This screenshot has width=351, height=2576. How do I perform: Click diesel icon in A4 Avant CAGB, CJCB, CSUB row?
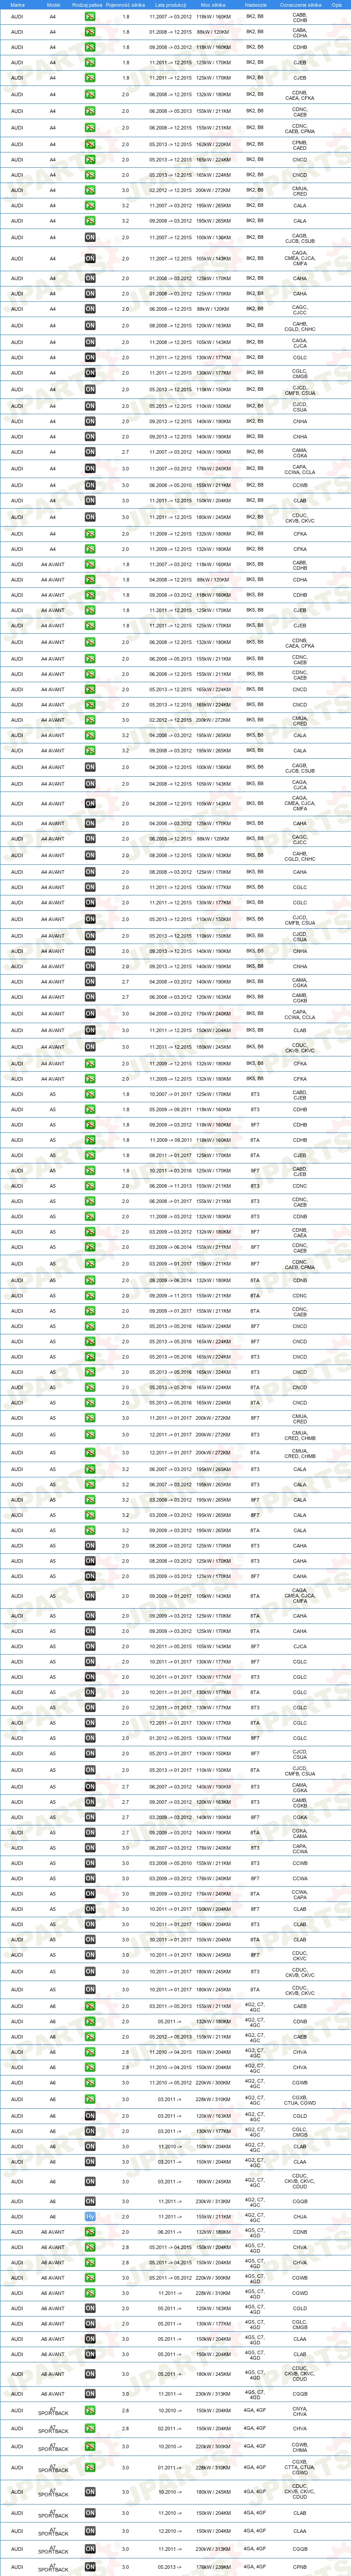90,767
